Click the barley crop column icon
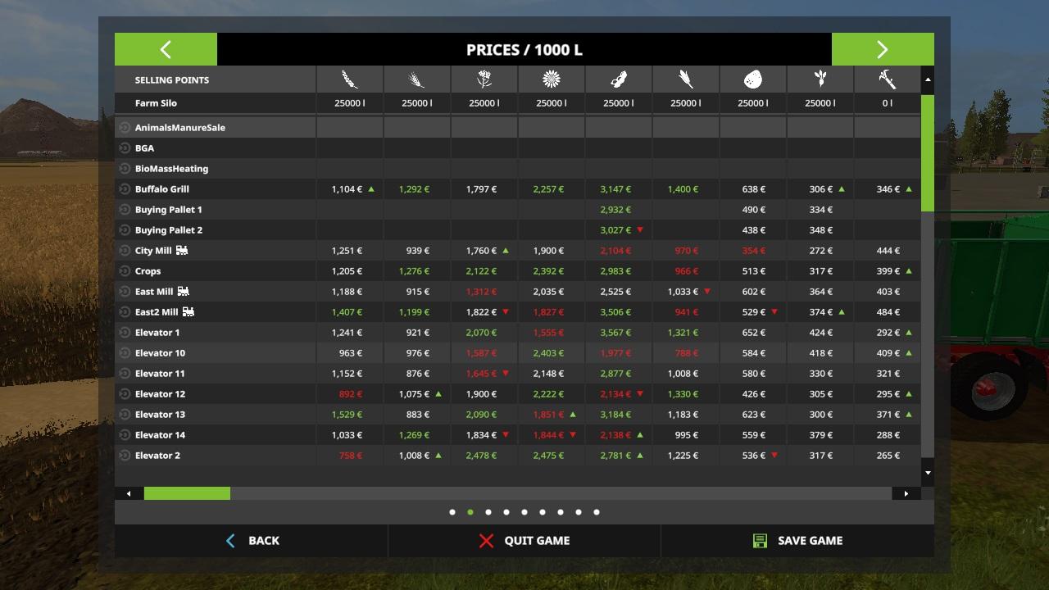The width and height of the screenshot is (1049, 590). [x=417, y=79]
